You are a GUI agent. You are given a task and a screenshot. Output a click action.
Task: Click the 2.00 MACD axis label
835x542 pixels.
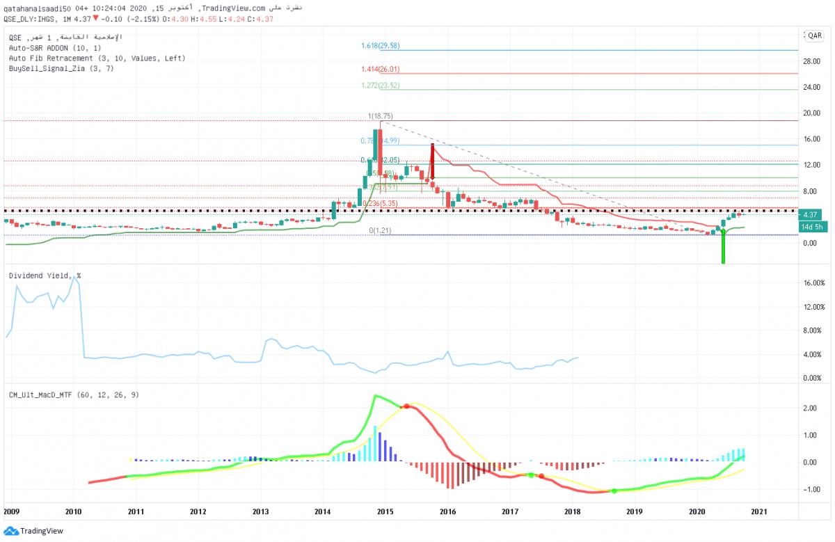click(811, 408)
